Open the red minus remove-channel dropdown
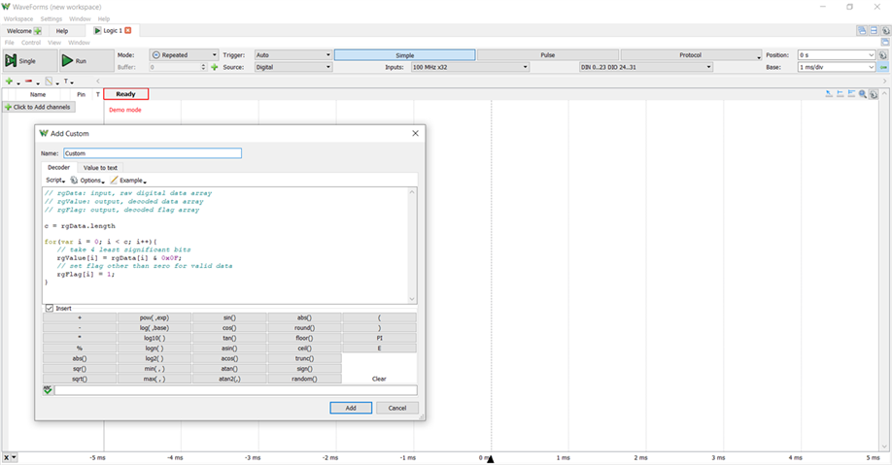Viewport: 892px width, 465px height. click(31, 82)
